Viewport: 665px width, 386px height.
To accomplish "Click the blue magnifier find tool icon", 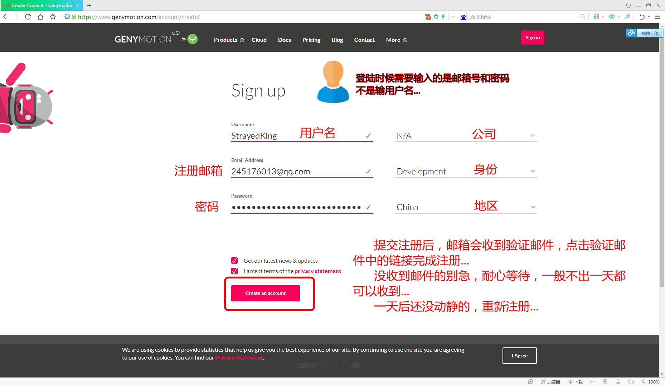I will [627, 16].
